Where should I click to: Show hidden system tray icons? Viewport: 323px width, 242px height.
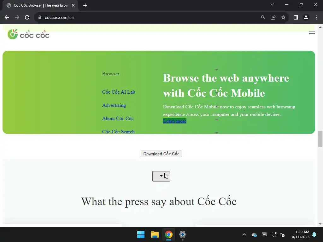point(244,234)
